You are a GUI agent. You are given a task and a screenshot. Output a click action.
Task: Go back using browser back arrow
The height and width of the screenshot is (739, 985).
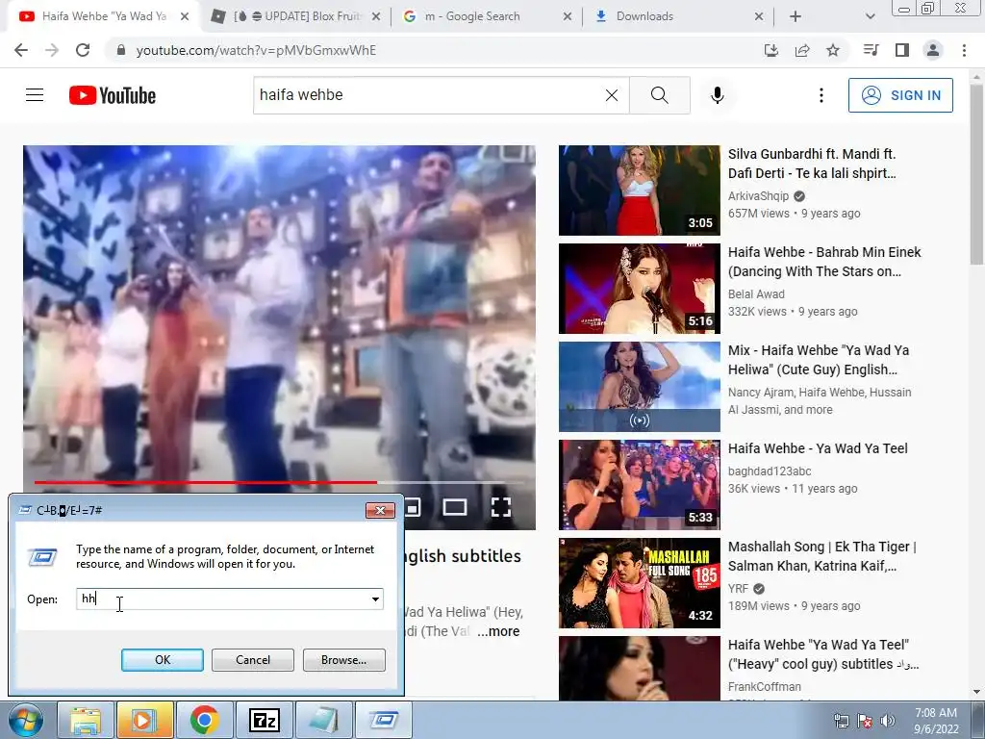[x=21, y=50]
